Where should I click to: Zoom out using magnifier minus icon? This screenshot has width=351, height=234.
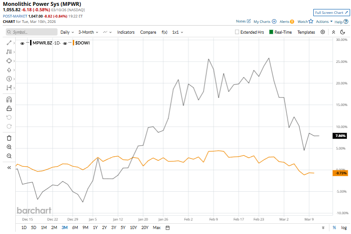pyautogui.click(x=9, y=156)
